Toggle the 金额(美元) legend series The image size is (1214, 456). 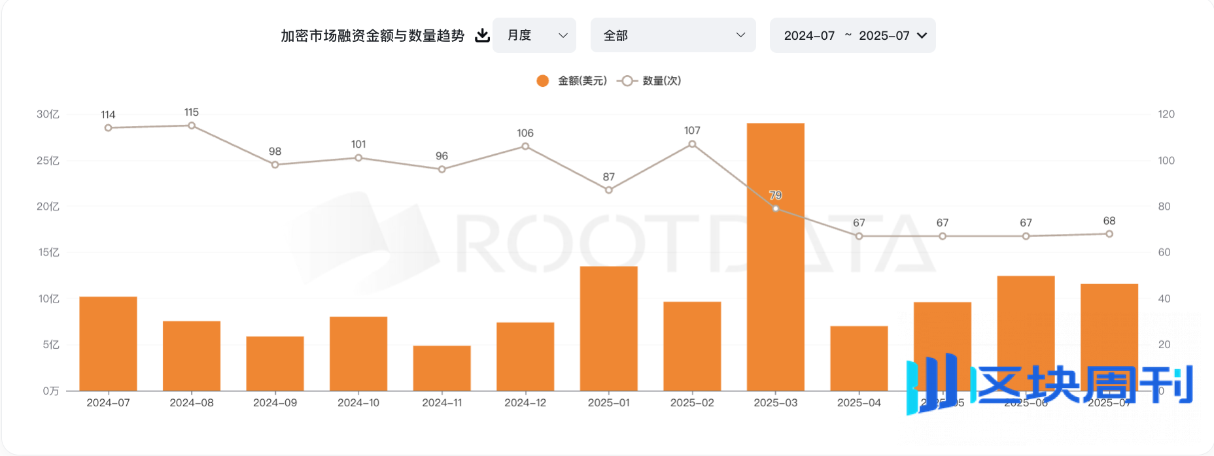pyautogui.click(x=572, y=81)
